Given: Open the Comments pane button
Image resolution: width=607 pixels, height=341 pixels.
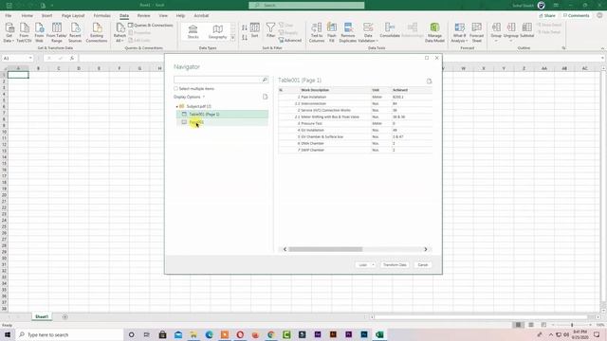Looking at the screenshot, I should pos(576,15).
